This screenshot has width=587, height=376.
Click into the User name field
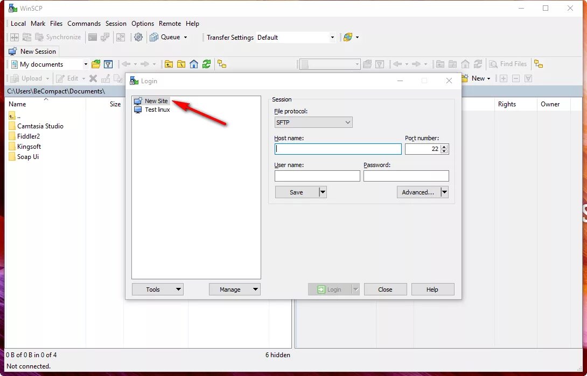click(x=317, y=176)
